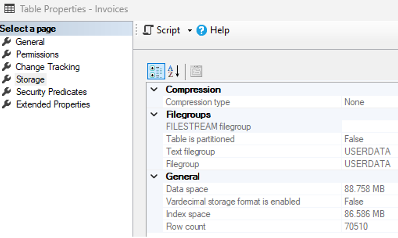
Task: Switch to Categorized property view
Action: [156, 71]
